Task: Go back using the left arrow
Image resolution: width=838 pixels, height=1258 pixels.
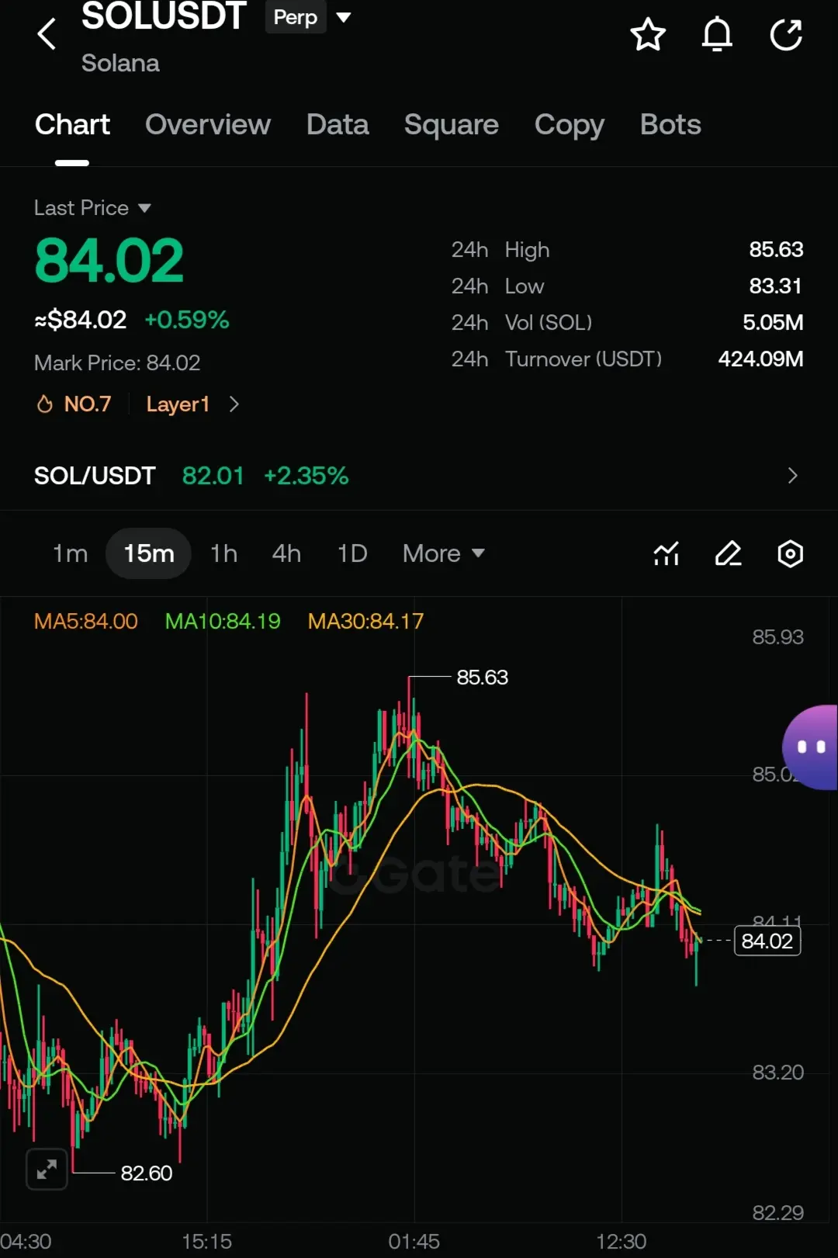Action: [47, 34]
